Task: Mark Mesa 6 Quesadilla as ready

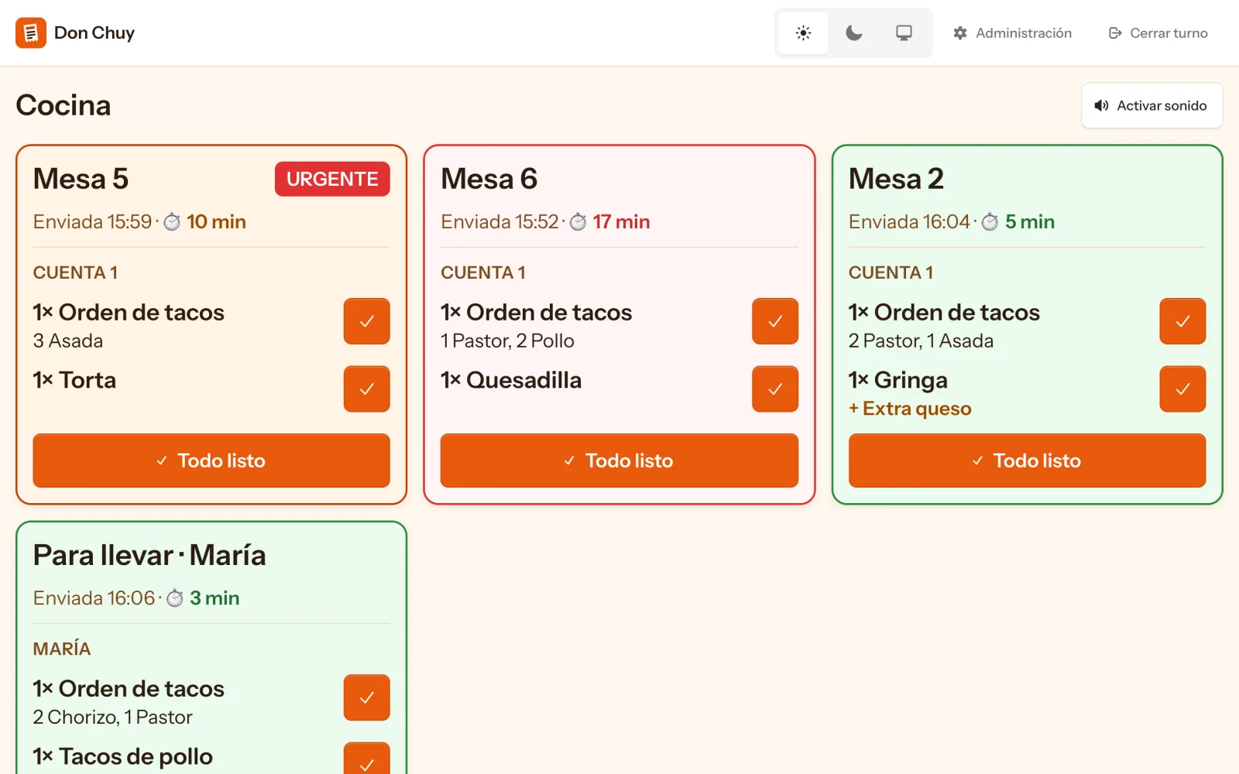Action: [774, 389]
